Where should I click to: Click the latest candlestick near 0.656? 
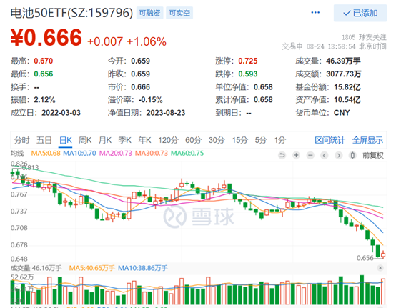pos(383,254)
